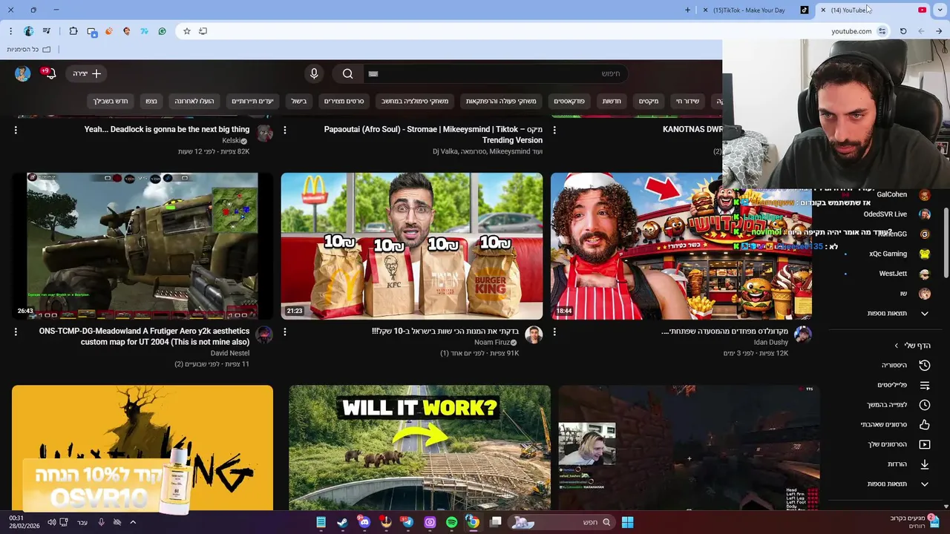Click the 'יצירה' create button

[87, 73]
